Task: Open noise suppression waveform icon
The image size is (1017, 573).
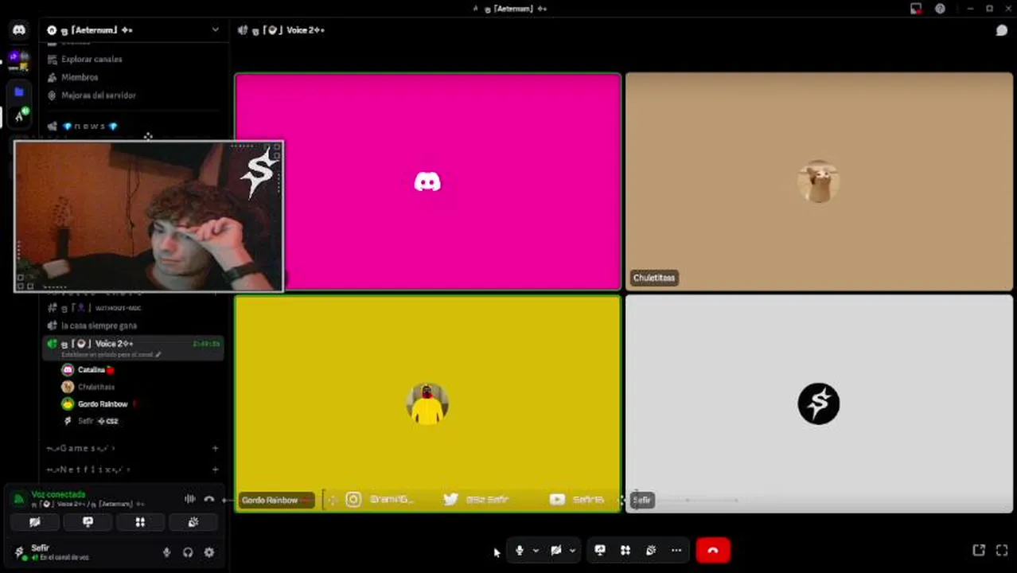Action: 189,499
